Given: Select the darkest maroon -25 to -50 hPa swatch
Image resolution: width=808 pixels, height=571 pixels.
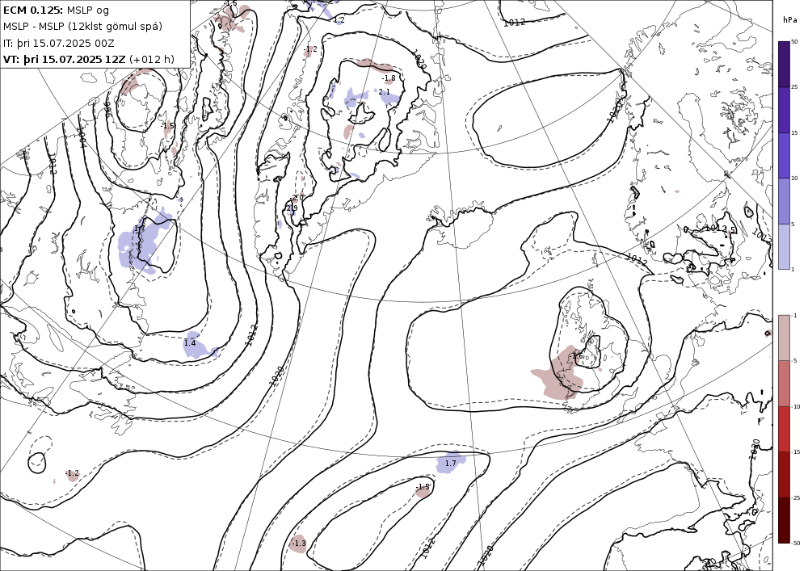Looking at the screenshot, I should click(784, 520).
